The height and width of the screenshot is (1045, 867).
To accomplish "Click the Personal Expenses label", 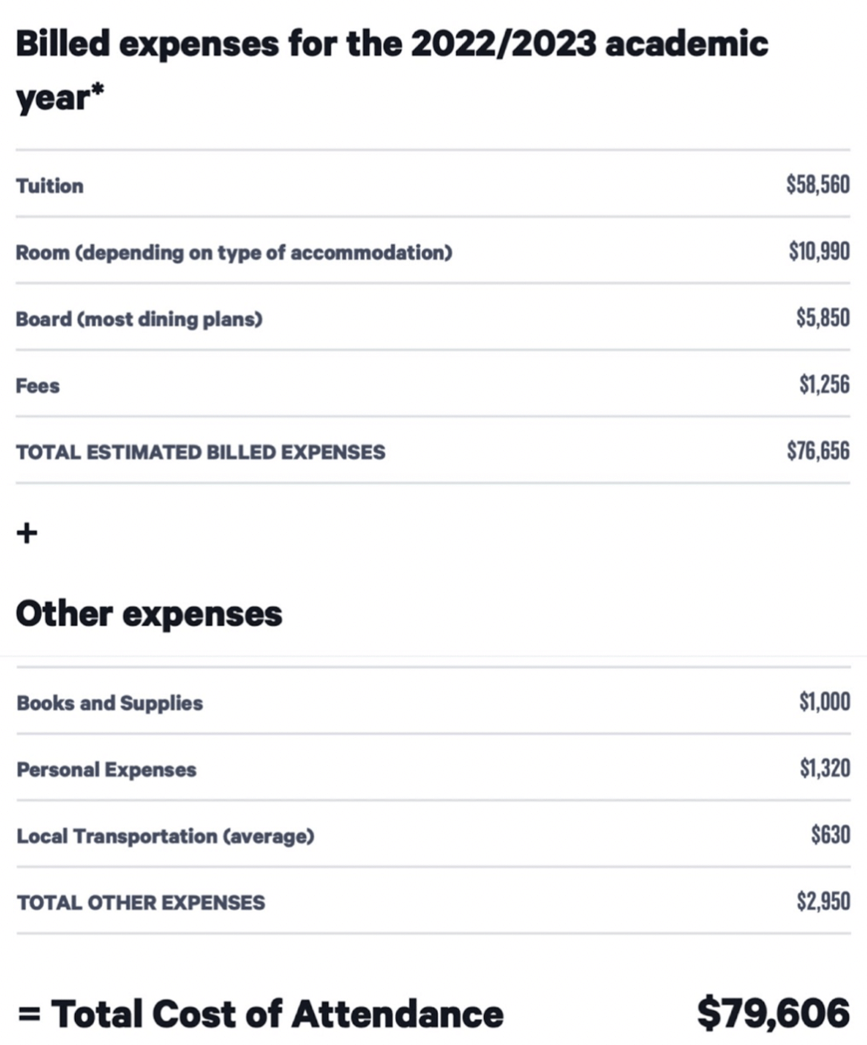I will pyautogui.click(x=106, y=770).
